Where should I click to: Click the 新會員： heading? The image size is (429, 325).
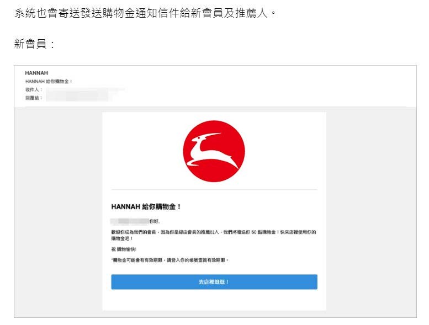point(34,44)
